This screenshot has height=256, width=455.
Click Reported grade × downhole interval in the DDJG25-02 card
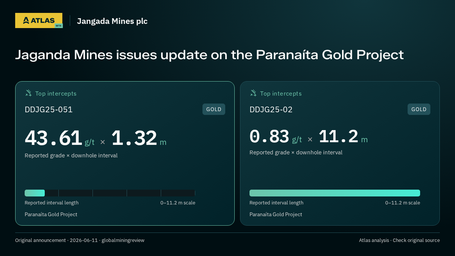pyautogui.click(x=296, y=152)
